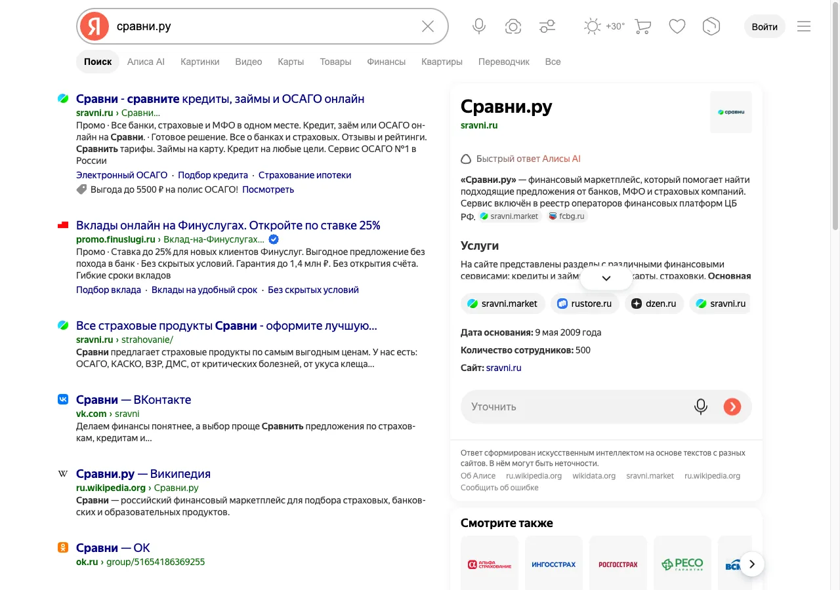
Task: Open Сравни.ру — Википедия result
Action: point(143,474)
